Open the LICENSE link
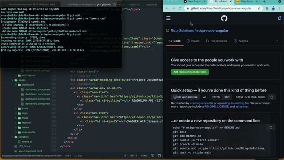The image size is (284, 160). tap(223, 107)
